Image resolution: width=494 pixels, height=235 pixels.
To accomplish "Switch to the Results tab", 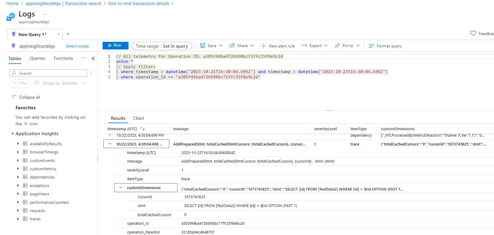I will coord(118,118).
